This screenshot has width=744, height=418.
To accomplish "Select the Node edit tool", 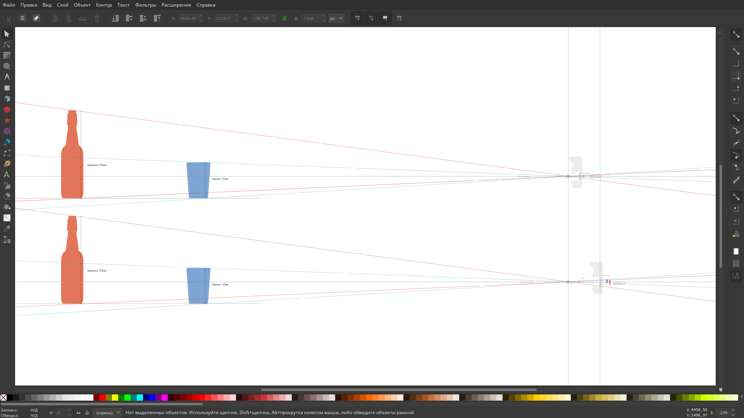I will click(7, 45).
